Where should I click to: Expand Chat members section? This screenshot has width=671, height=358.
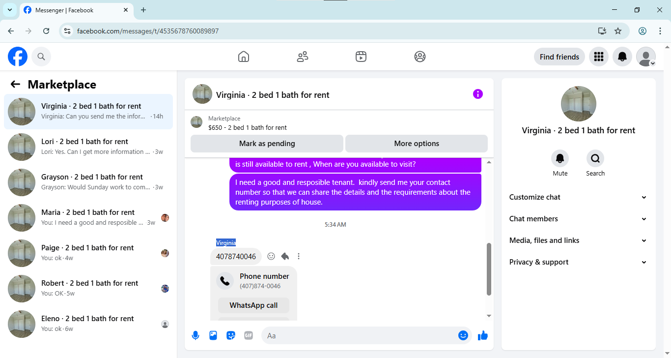[579, 219]
